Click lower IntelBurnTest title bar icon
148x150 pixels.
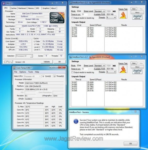(70, 57)
